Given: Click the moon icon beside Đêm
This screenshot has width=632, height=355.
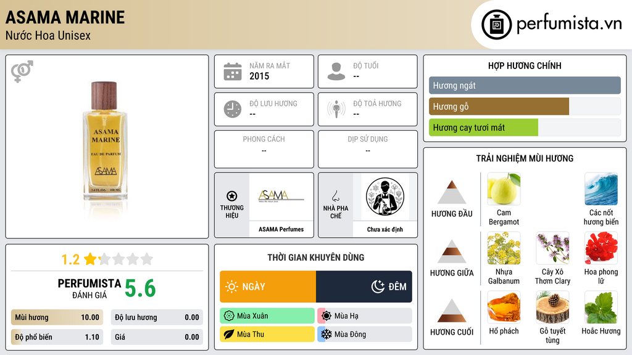Looking at the screenshot, I should tap(378, 287).
